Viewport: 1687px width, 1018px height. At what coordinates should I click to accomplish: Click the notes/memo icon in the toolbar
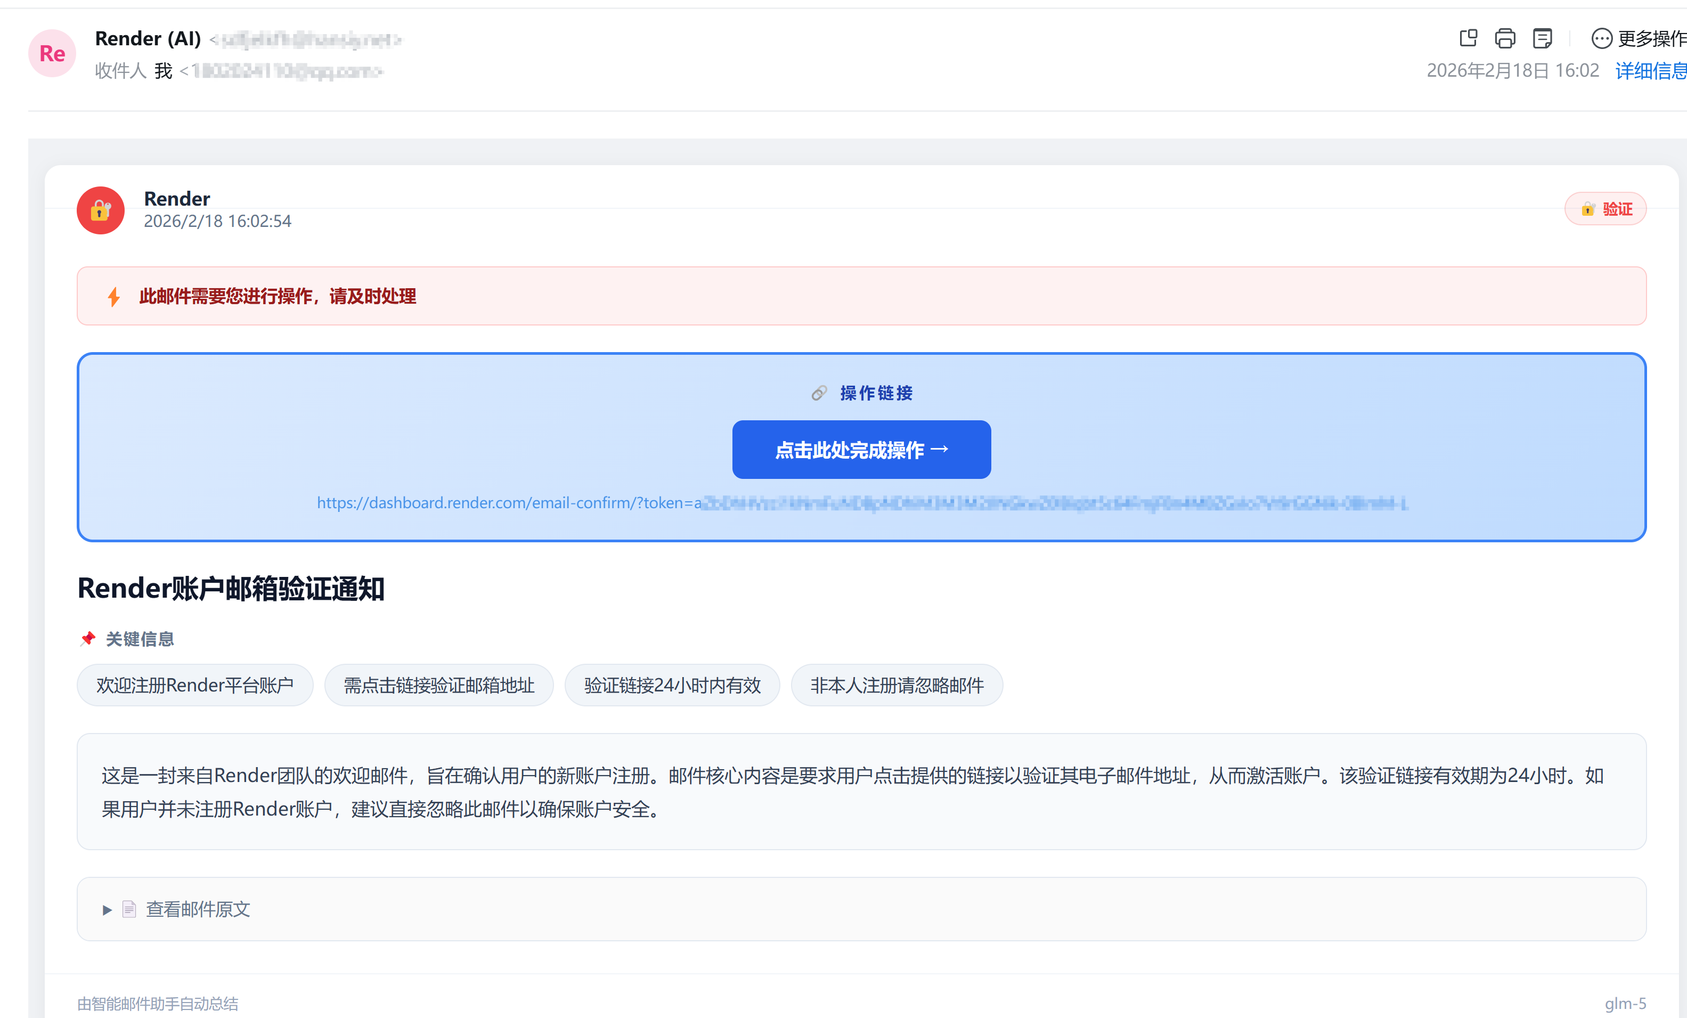tap(1542, 38)
